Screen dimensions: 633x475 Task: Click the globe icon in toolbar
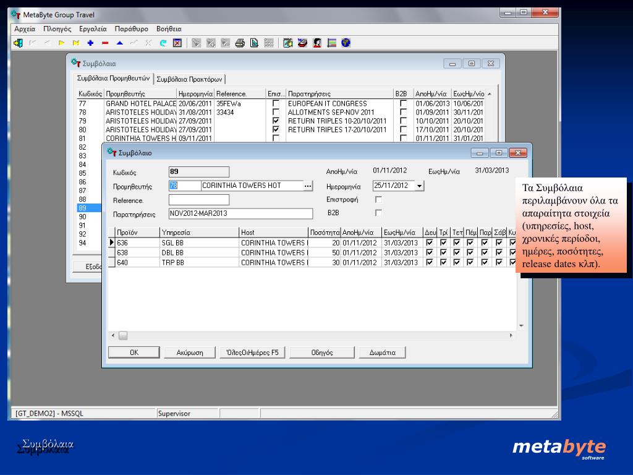(x=346, y=43)
